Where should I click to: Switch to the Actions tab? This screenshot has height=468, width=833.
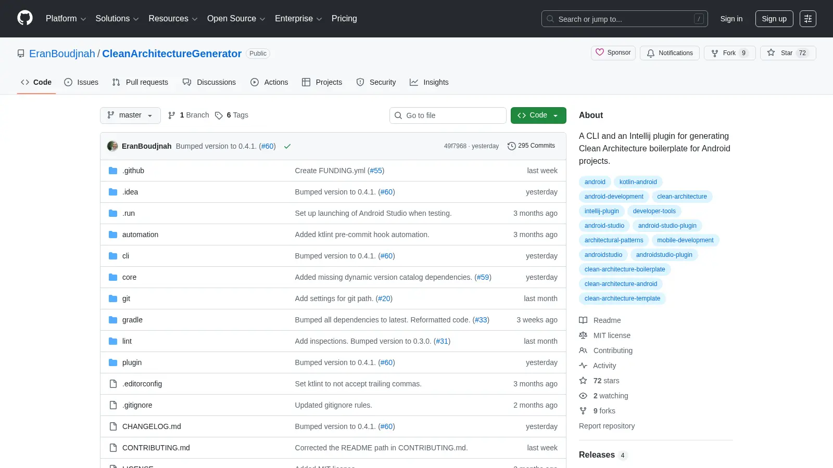(x=269, y=82)
